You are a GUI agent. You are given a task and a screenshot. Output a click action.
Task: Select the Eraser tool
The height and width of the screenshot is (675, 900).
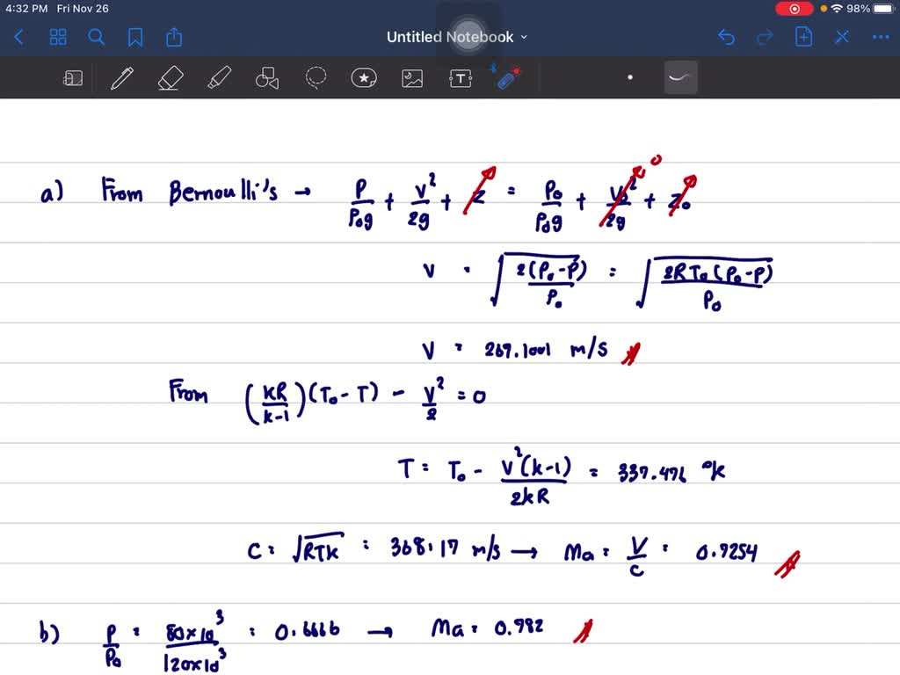click(x=171, y=78)
